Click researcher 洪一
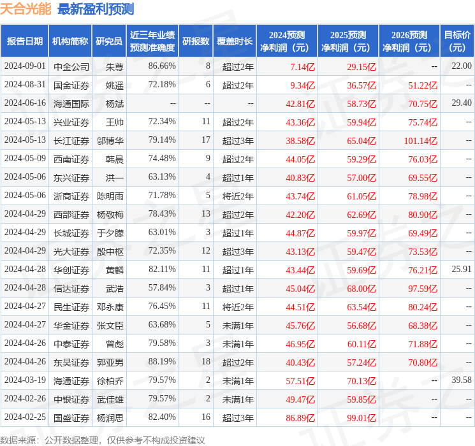The width and height of the screenshot is (475, 446). 115,177
